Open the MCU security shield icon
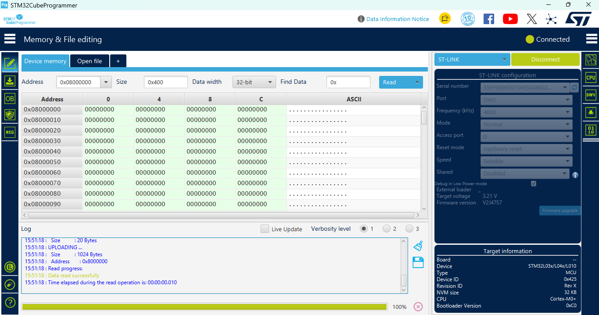 [10, 115]
